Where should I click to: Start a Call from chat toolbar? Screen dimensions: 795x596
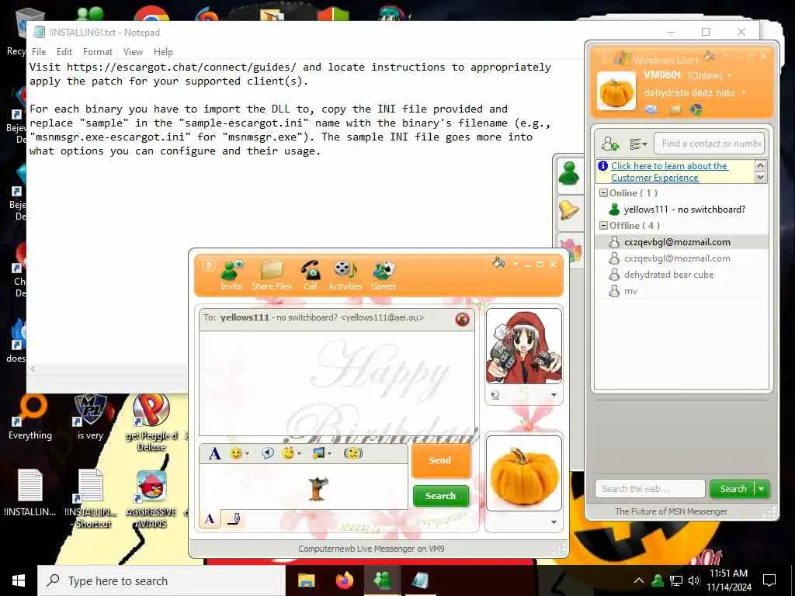pos(311,275)
